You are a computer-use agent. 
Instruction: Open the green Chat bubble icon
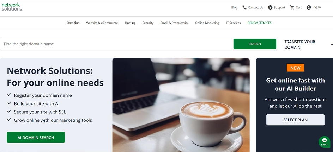tap(324, 142)
